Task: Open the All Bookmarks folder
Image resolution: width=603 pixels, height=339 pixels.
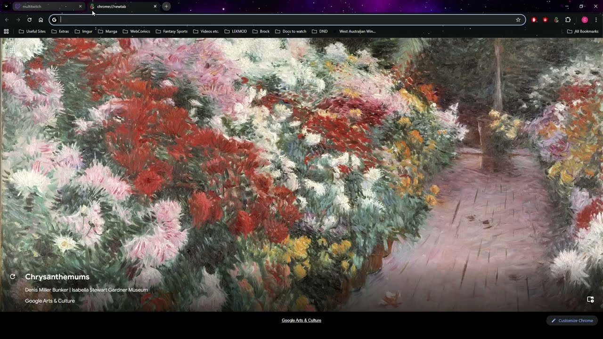Action: click(583, 32)
